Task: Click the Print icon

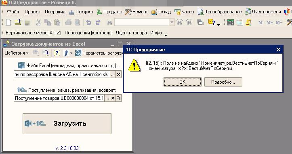Action: (x=68, y=22)
